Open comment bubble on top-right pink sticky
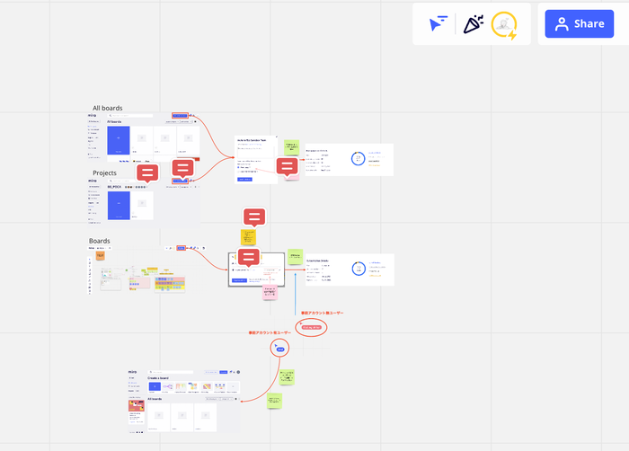 pos(287,166)
